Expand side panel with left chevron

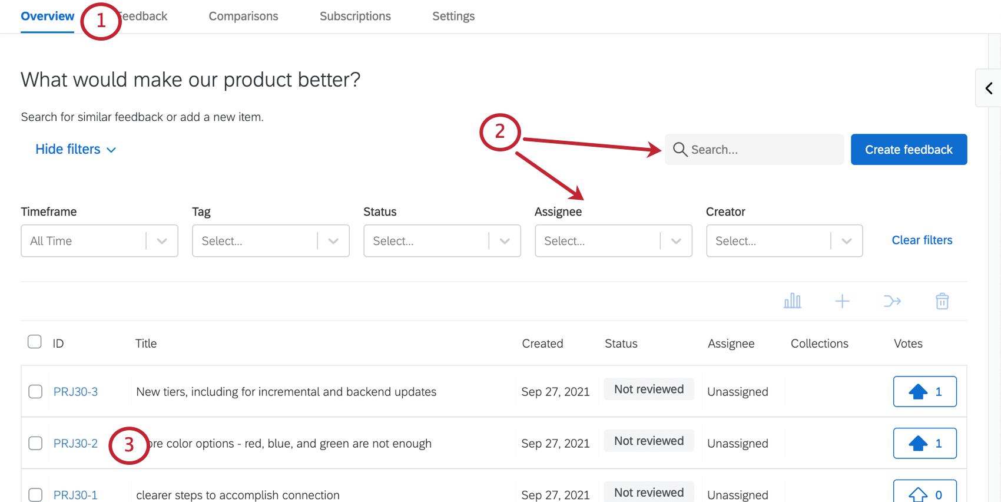coord(989,88)
